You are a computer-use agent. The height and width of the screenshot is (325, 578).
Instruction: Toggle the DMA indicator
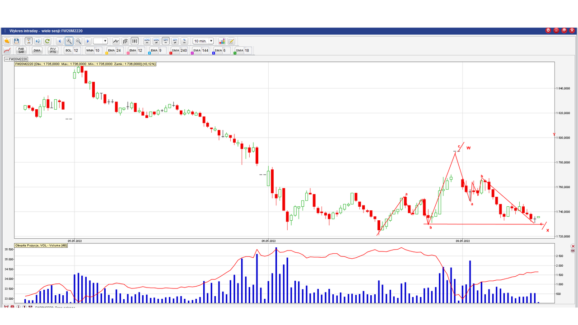coord(37,51)
